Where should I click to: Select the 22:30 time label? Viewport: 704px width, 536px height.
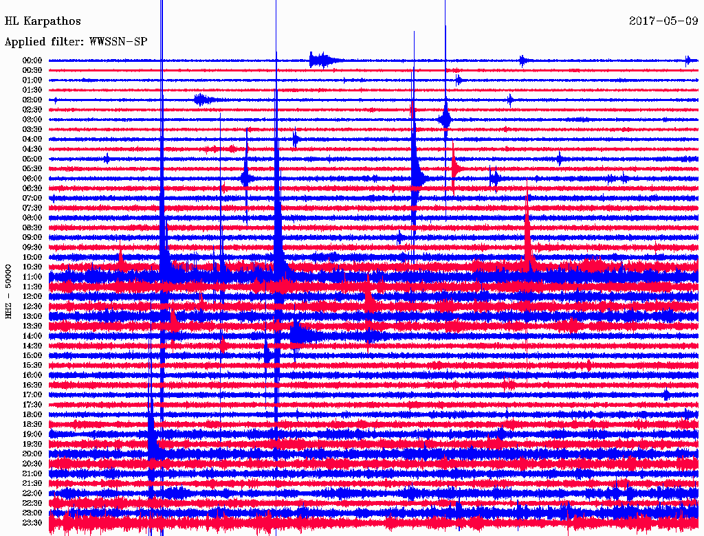tap(32, 503)
